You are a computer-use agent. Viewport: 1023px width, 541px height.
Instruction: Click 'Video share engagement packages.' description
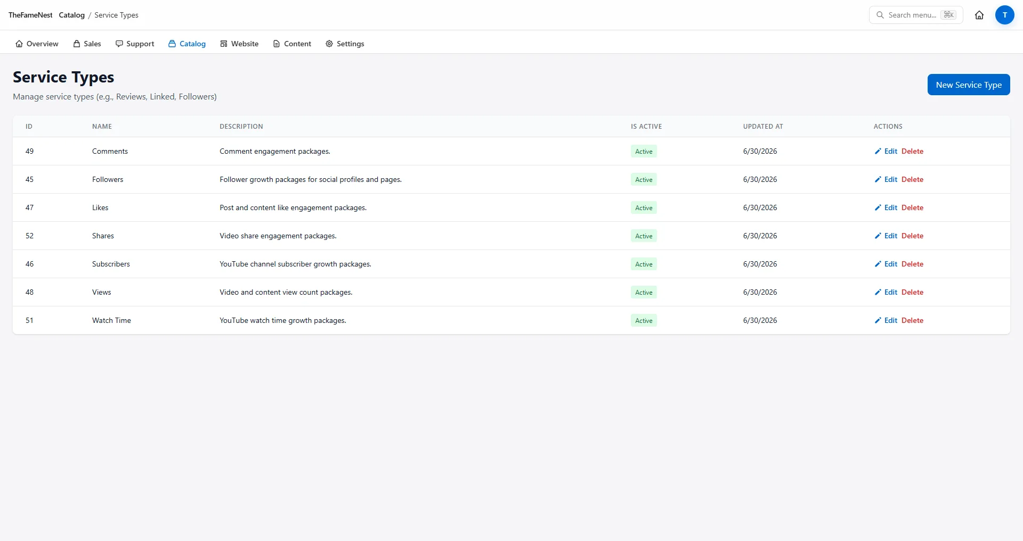[278, 236]
